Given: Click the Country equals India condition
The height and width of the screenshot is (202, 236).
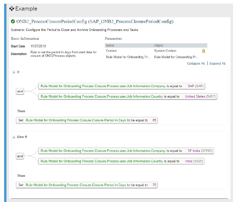Looking at the screenshot, I should click(122, 161).
